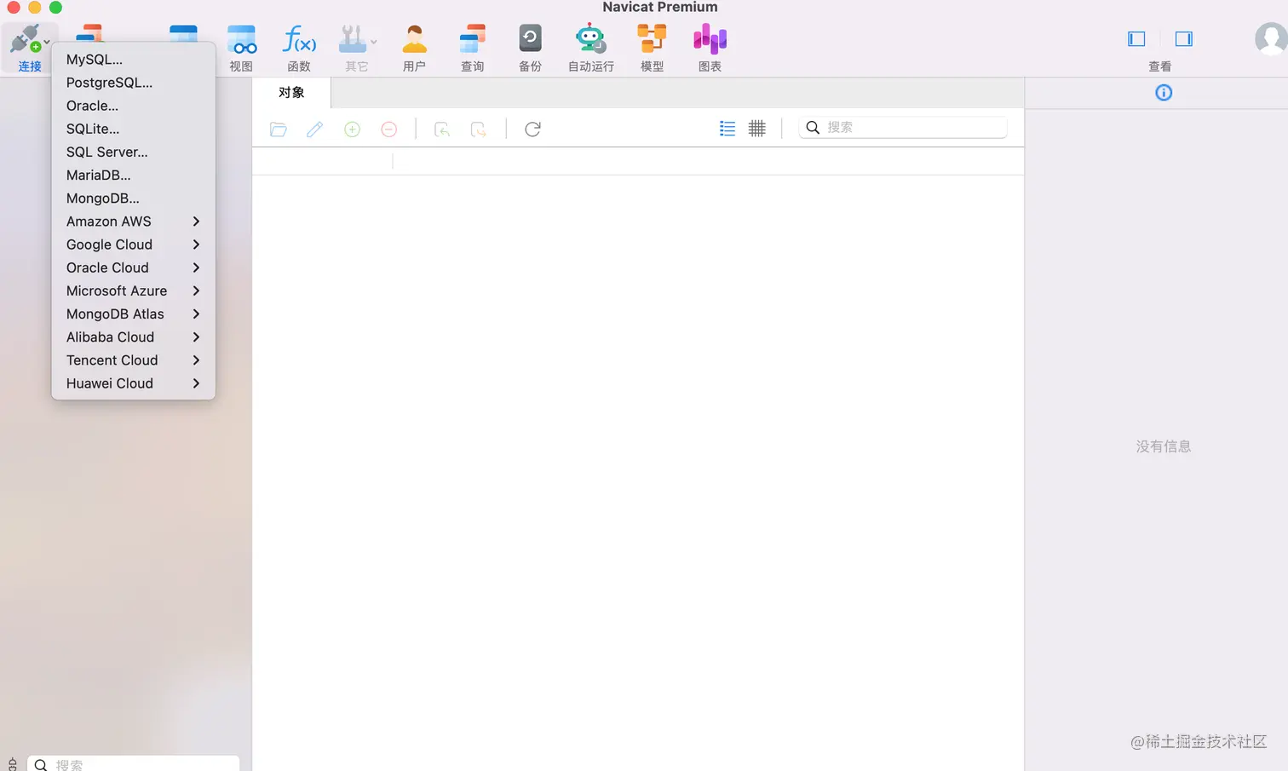Enable list view for objects
The width and height of the screenshot is (1288, 771).
tap(727, 128)
